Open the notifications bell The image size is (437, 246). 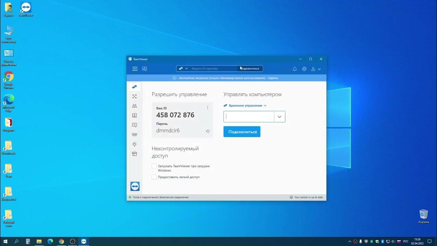(295, 69)
